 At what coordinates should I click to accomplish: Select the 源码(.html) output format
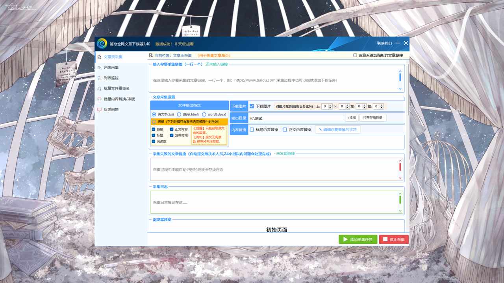click(x=179, y=114)
